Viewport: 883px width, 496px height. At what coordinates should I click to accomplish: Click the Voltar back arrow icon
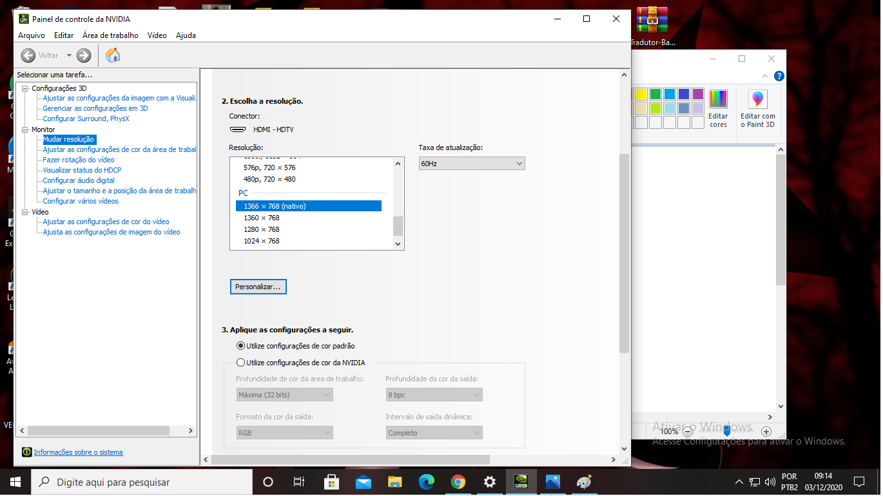(x=28, y=55)
